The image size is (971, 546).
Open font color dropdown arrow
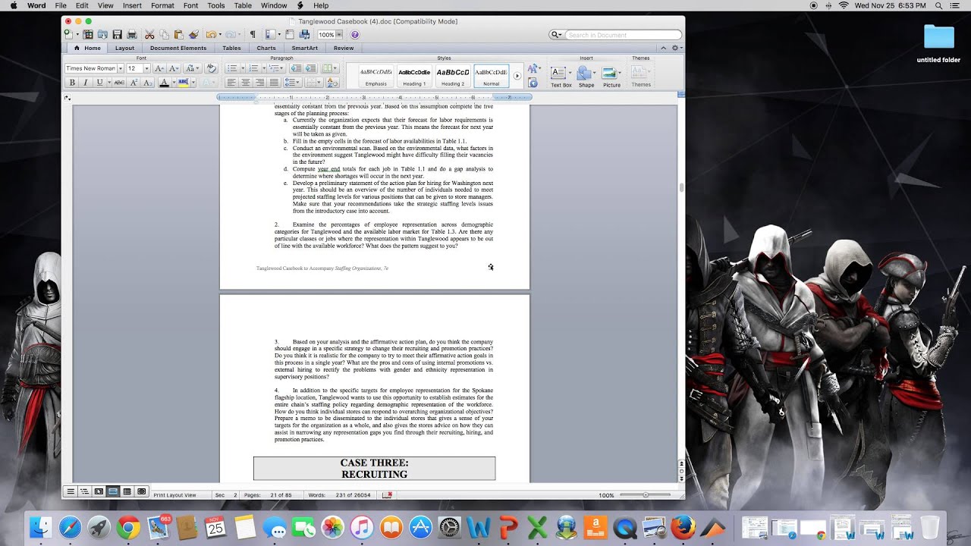coord(174,82)
